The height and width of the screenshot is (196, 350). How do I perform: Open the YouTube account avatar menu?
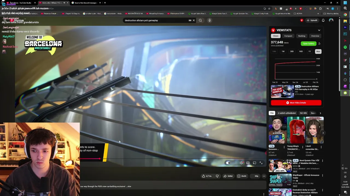coord(331,20)
